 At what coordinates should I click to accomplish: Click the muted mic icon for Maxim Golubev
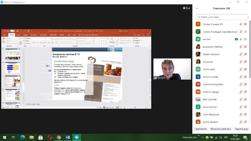[241, 54]
